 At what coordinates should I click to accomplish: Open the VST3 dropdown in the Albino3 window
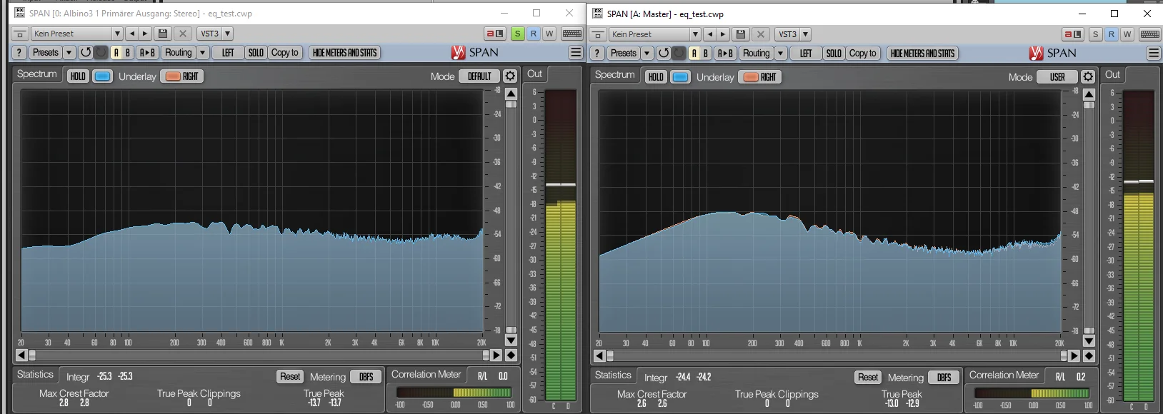[215, 34]
